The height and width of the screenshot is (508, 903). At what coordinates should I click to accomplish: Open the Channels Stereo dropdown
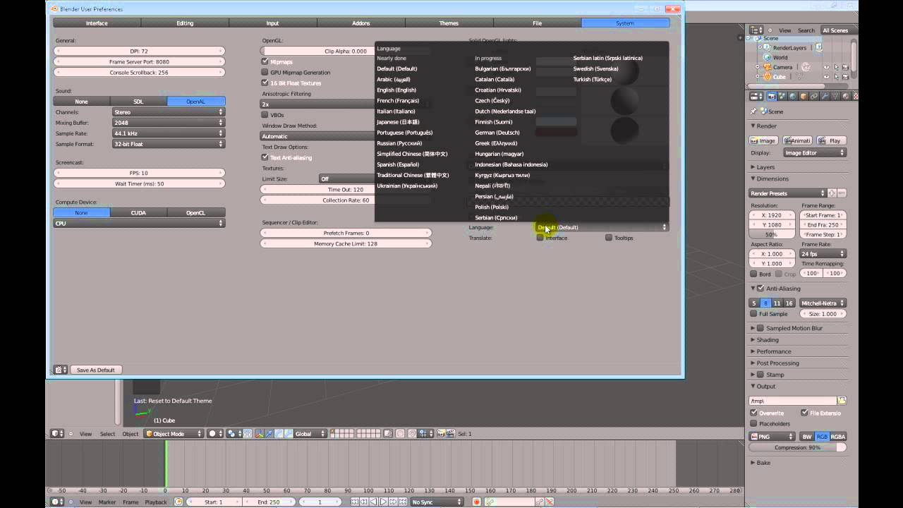[169, 111]
